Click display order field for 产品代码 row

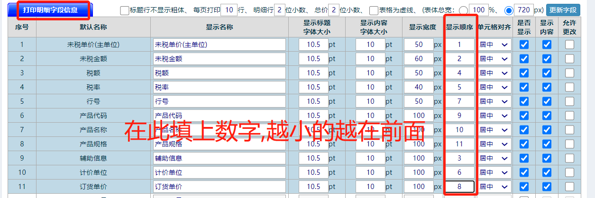pyautogui.click(x=459, y=116)
